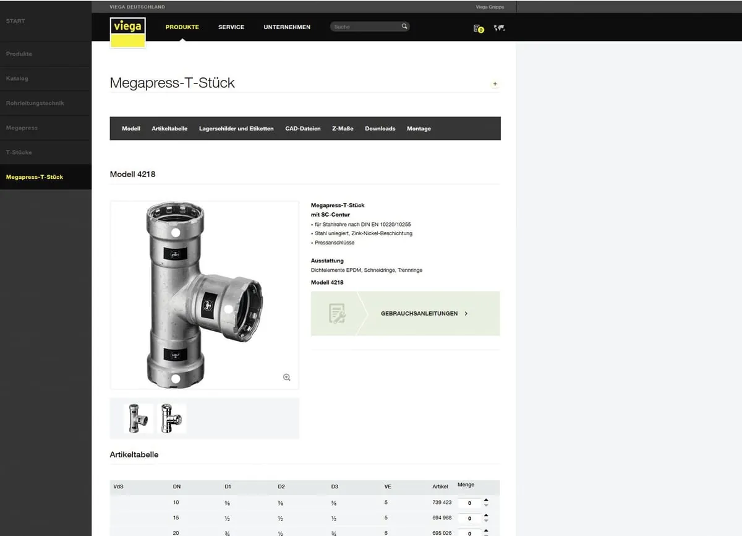Open the world map country selector
Image resolution: width=742 pixels, height=536 pixels.
499,28
